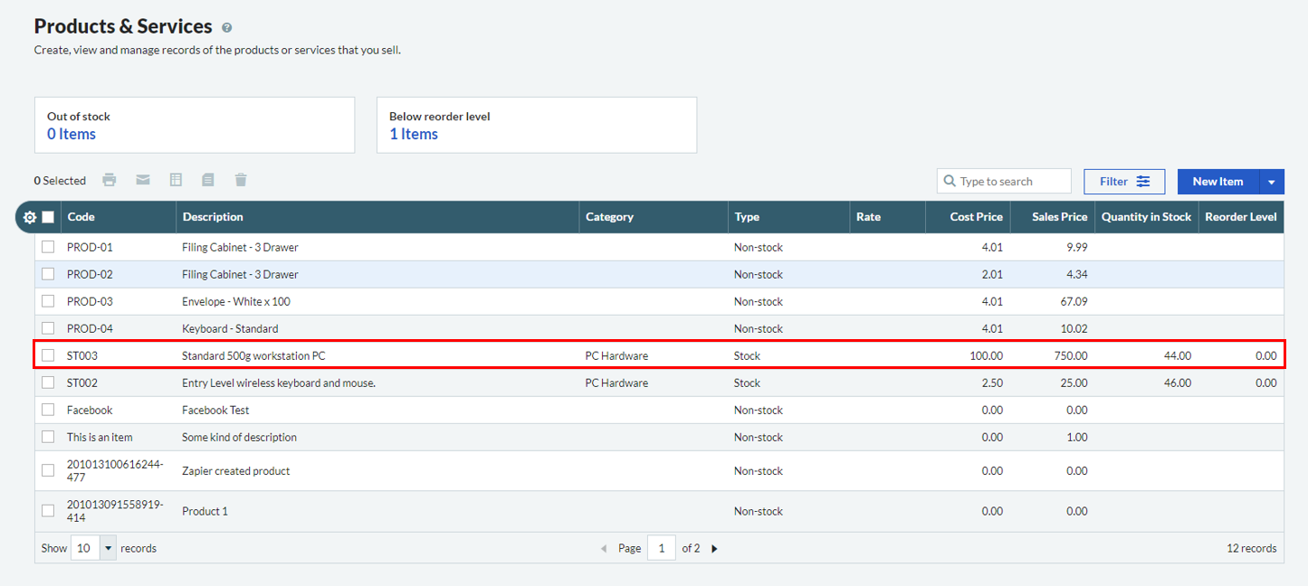The width and height of the screenshot is (1308, 586).
Task: Toggle the select-all checkbox in the header
Action: 48,217
